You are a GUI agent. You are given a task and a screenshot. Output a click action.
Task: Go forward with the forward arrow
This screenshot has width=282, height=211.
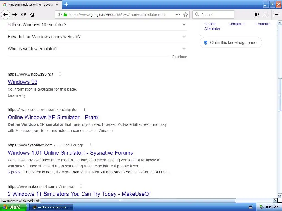coord(15,15)
